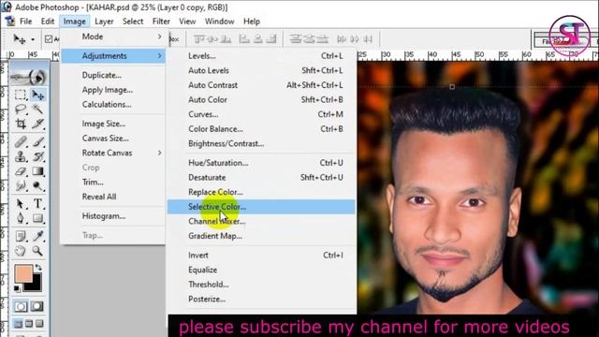The width and height of the screenshot is (599, 337).
Task: Select the Hand tool
Action: click(x=21, y=251)
